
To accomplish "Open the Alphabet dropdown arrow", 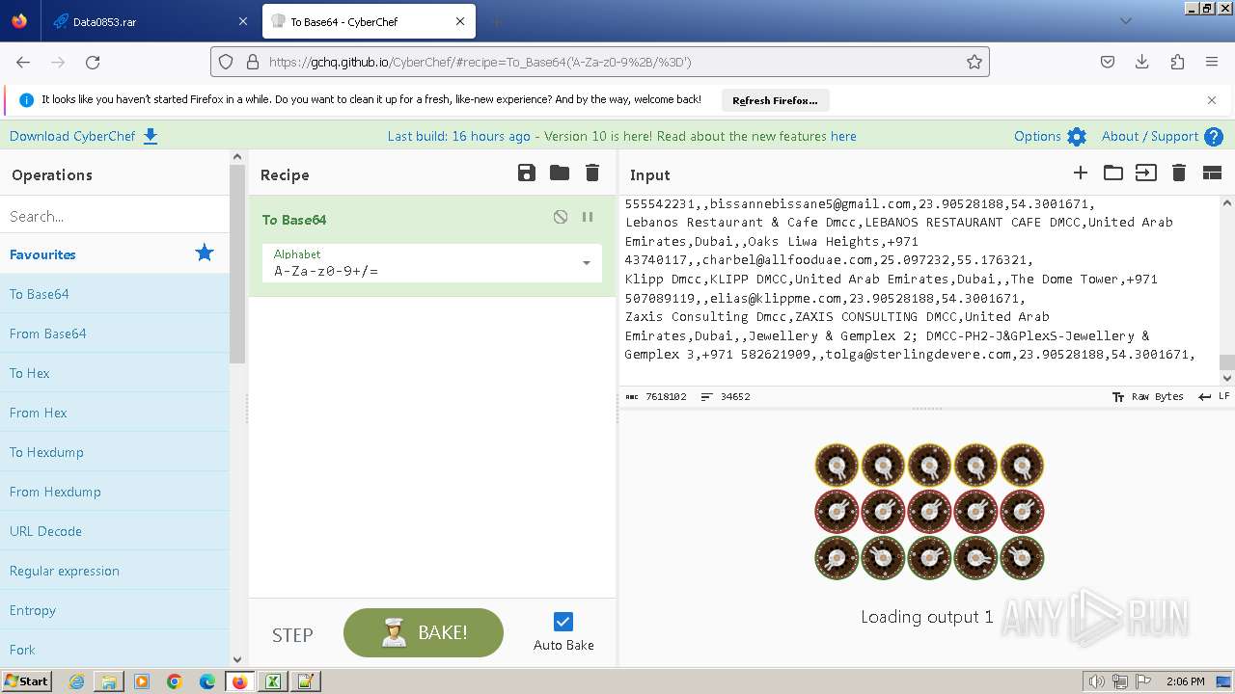I will click(x=586, y=263).
